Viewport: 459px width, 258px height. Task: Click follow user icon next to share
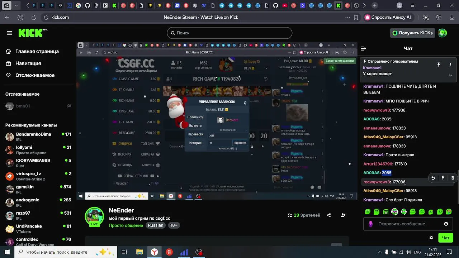tap(343, 215)
